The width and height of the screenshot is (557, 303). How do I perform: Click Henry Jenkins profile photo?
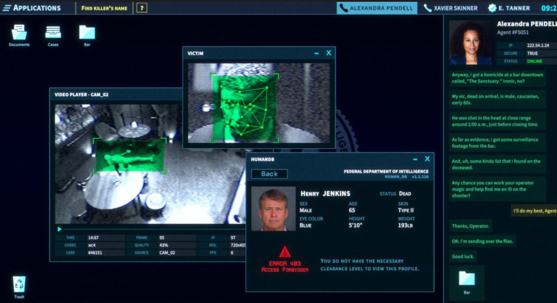pos(273,209)
